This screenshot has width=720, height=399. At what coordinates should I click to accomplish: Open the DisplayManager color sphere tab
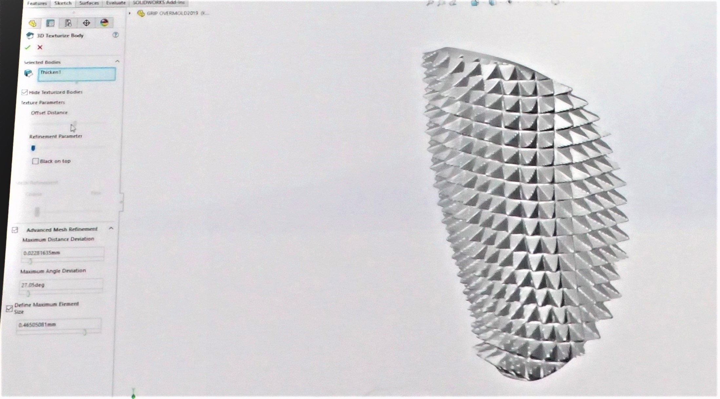click(x=104, y=23)
